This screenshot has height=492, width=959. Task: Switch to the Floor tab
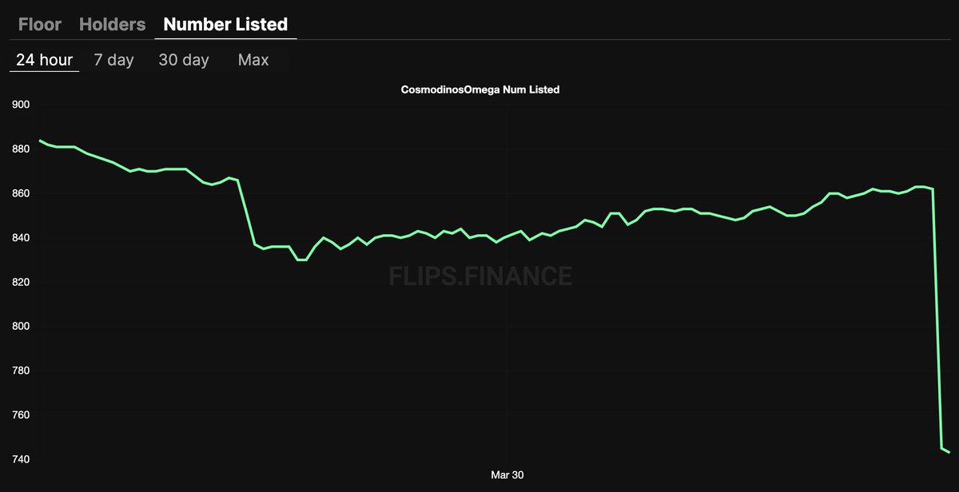(40, 24)
